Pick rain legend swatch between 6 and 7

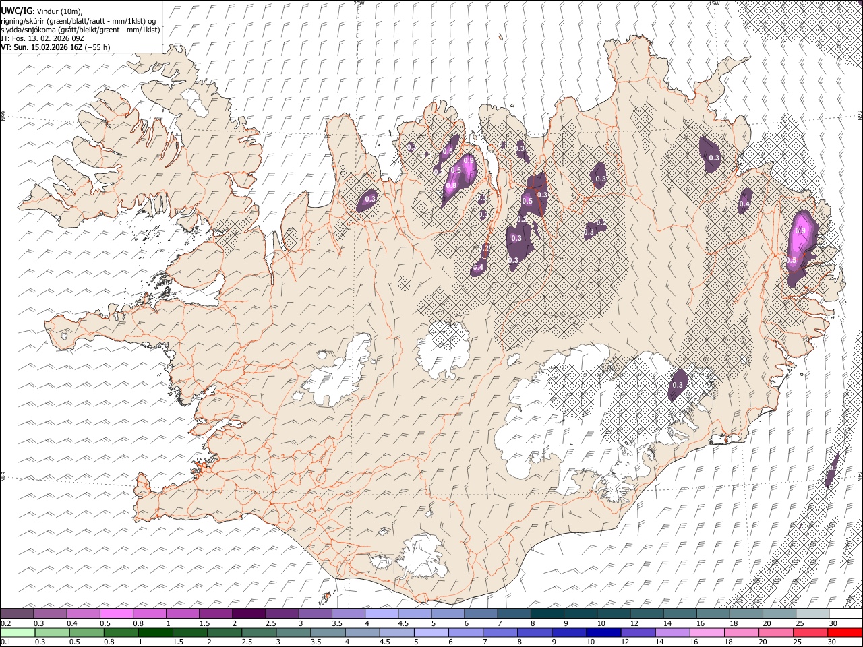[465, 633]
